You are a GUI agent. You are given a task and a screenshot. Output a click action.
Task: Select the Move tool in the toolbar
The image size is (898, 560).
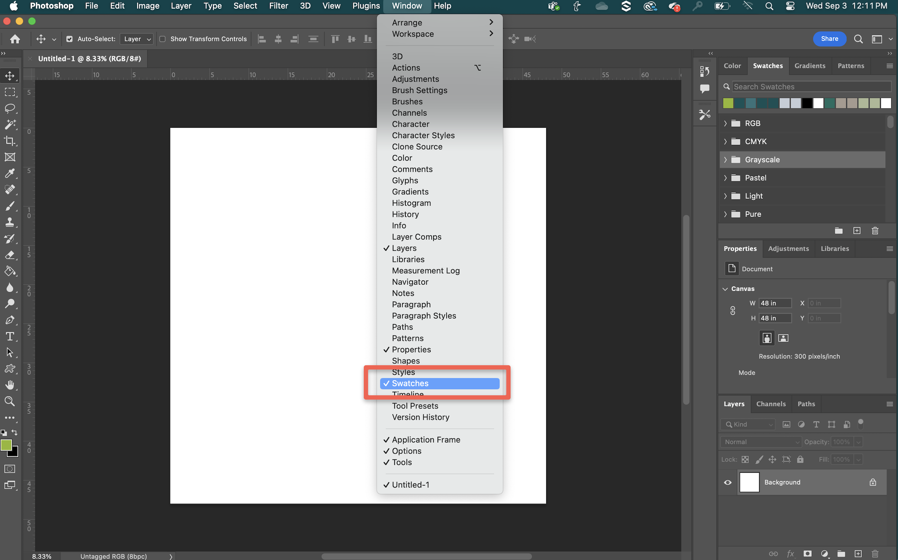(10, 76)
